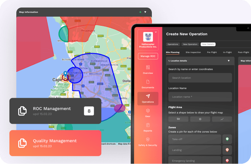Click the Hellocopter Productions drone logo
251x164 pixels.
pos(148,37)
